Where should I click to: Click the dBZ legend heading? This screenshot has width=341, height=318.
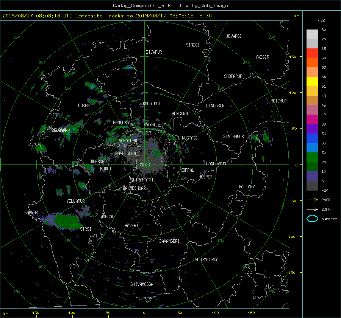[x=321, y=20]
